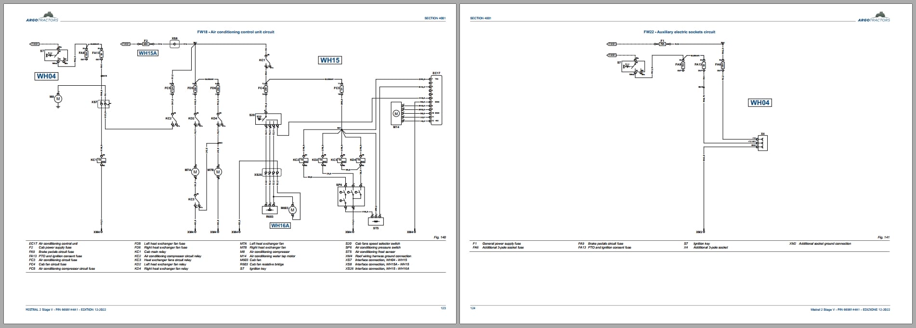The image size is (916, 328).
Task: Click the FA6 socket fuse symbol
Action: [723, 65]
